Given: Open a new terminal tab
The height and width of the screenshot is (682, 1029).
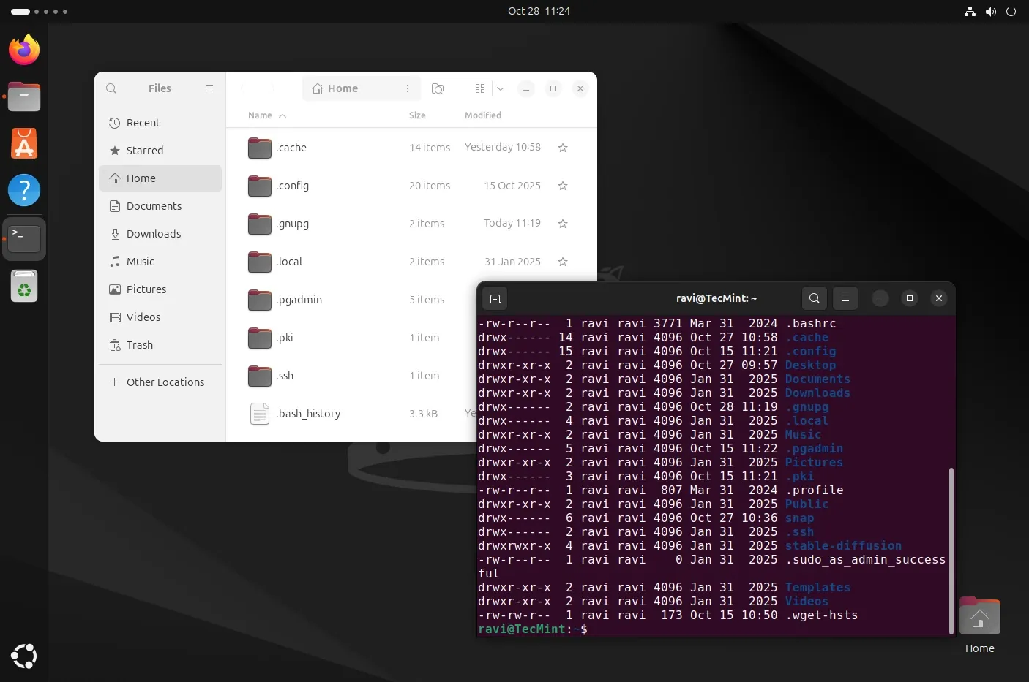Looking at the screenshot, I should coord(495,298).
